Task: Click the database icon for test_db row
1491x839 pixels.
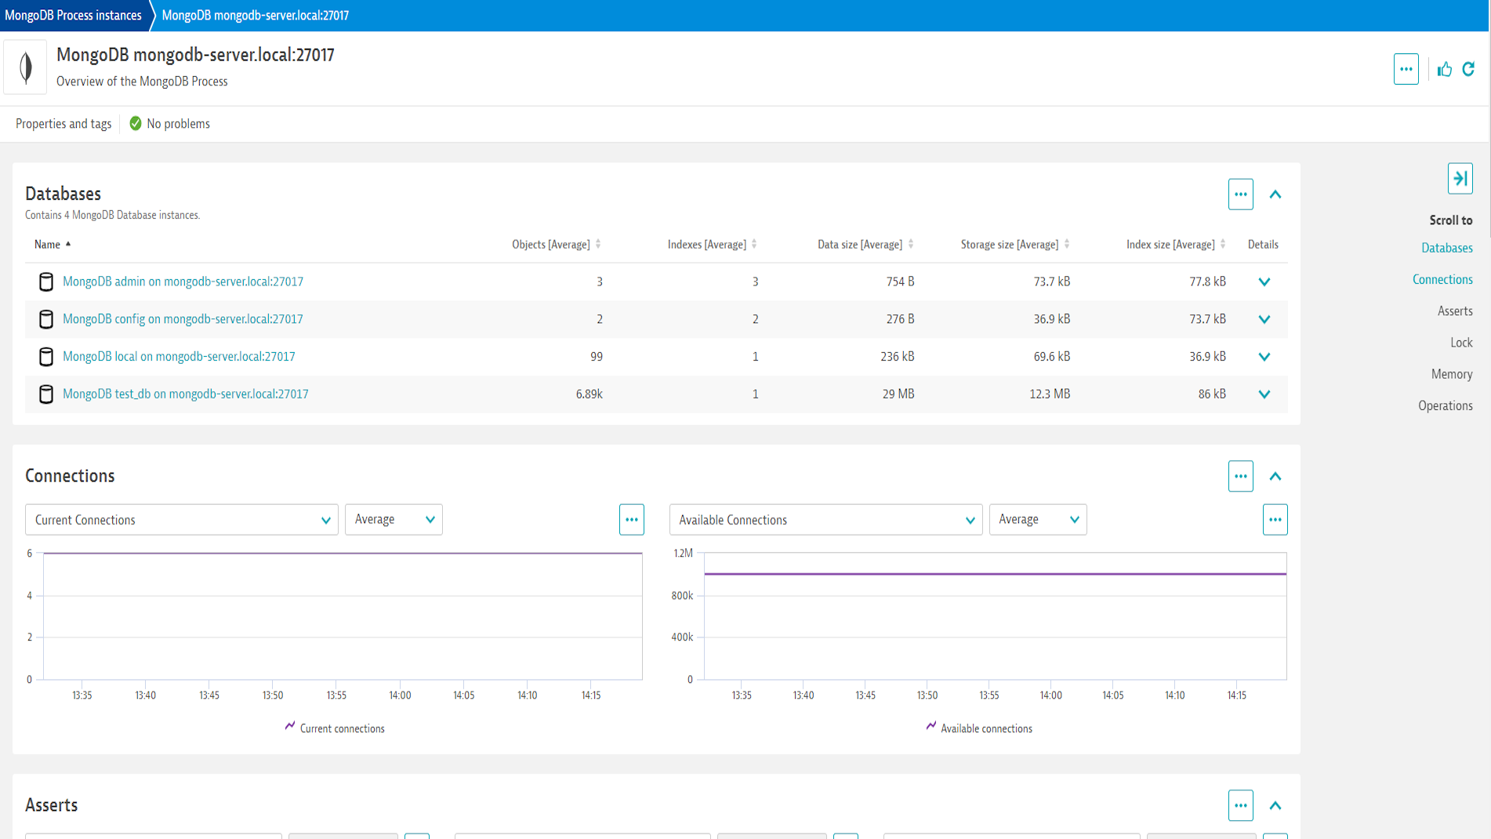Action: [x=46, y=394]
